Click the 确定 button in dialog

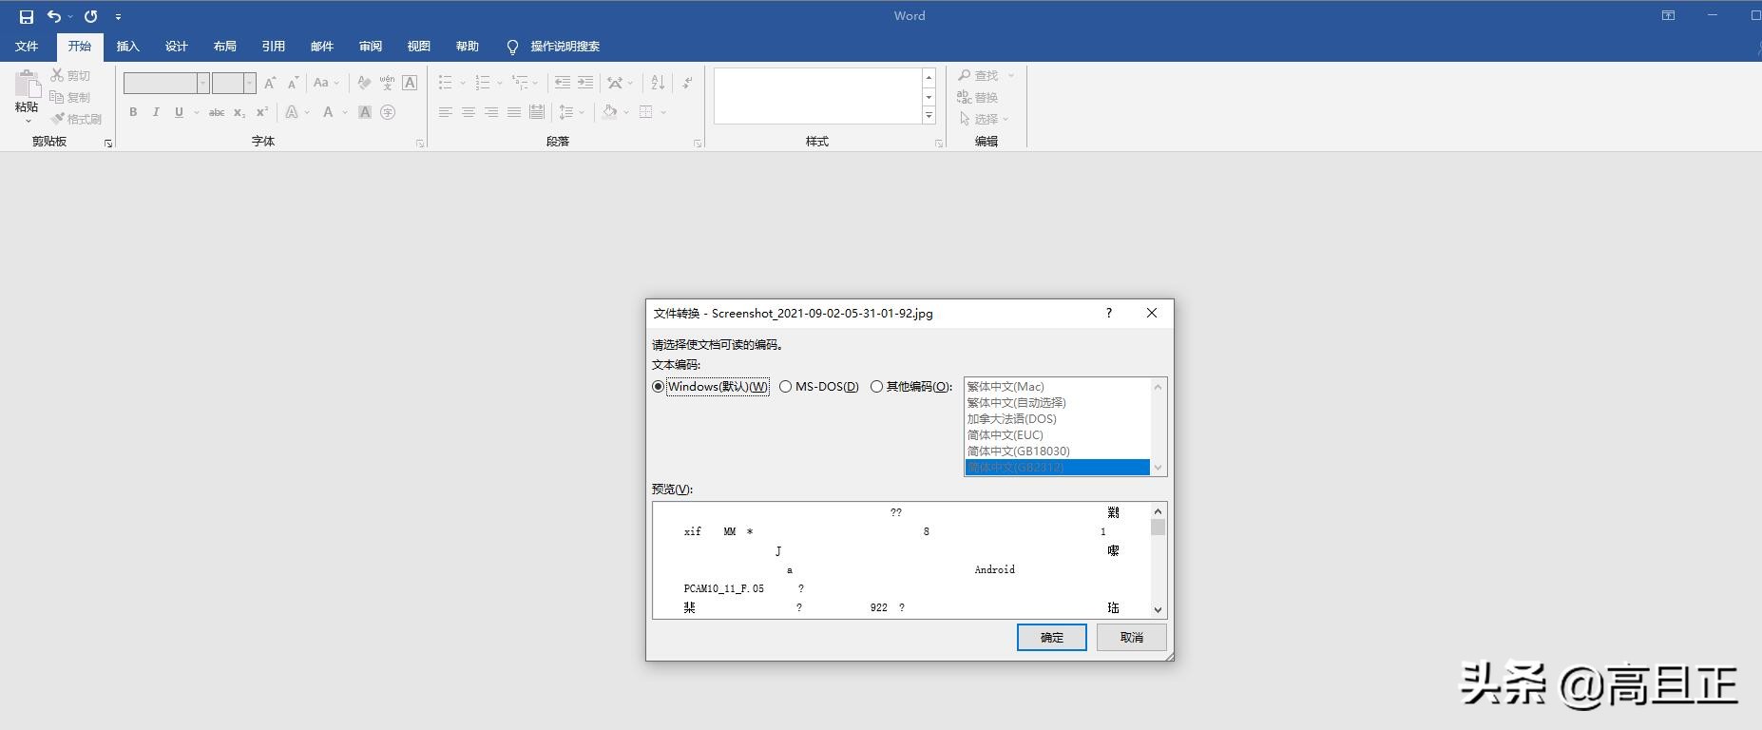click(x=1051, y=637)
